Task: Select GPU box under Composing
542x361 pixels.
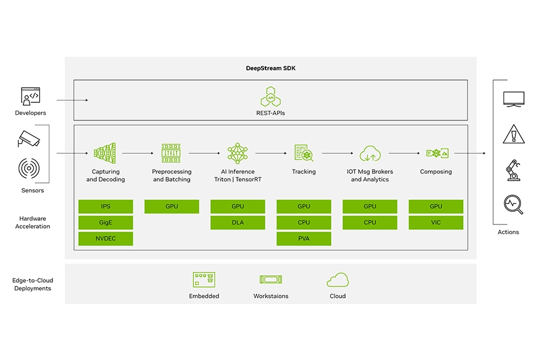Action: click(x=436, y=206)
